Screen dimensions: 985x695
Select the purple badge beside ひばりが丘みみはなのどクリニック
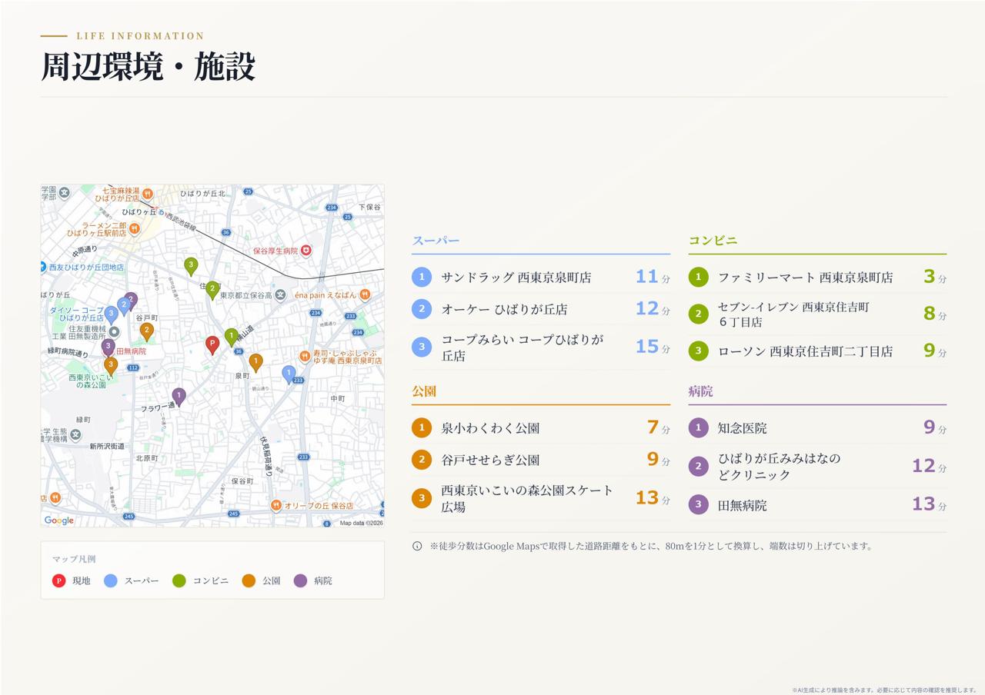(698, 466)
